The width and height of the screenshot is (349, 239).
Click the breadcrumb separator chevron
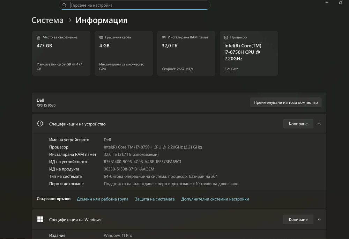coord(70,20)
